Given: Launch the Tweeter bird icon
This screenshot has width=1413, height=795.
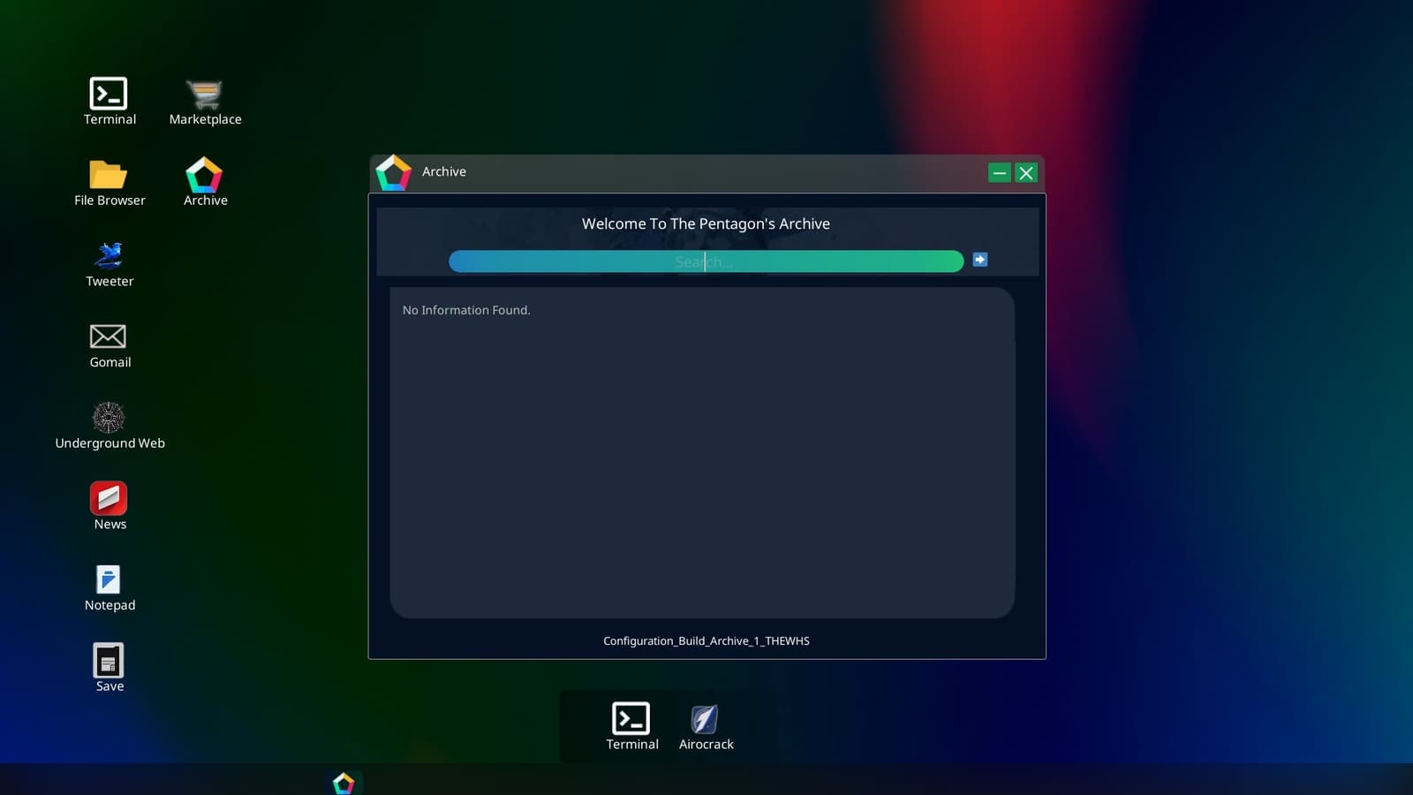Looking at the screenshot, I should tap(109, 255).
